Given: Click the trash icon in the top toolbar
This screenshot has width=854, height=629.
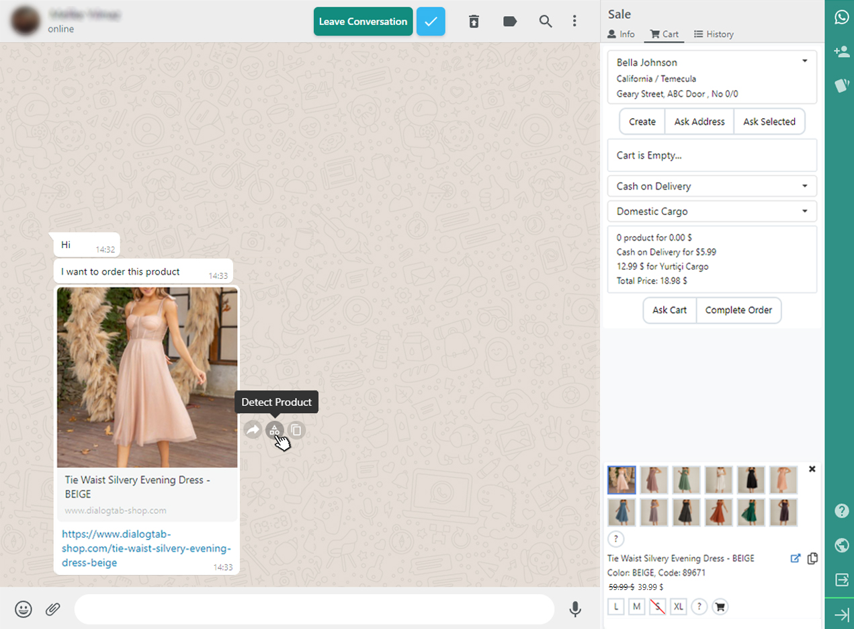Looking at the screenshot, I should coord(474,21).
